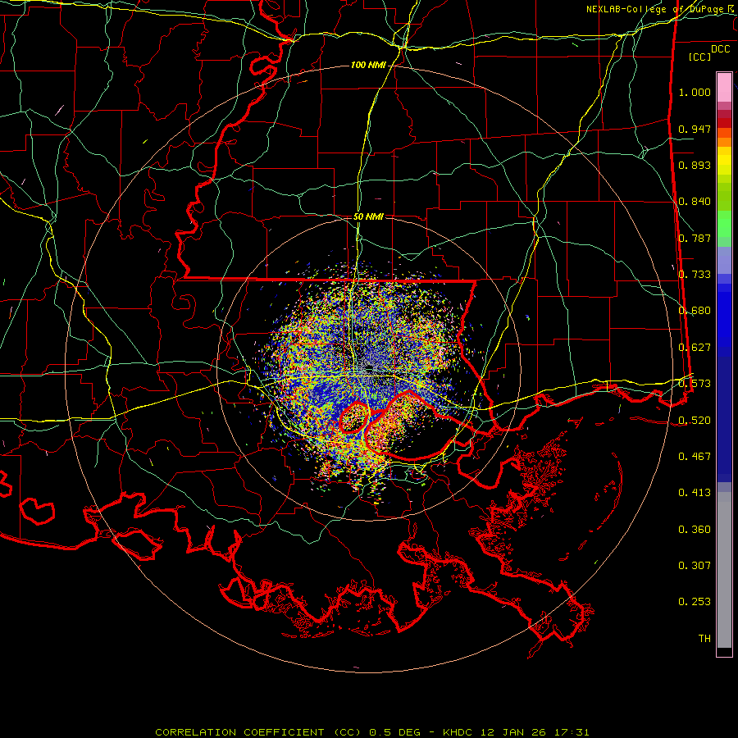Click the 0.413 legend value
Image resolution: width=738 pixels, height=738 pixels.
point(695,493)
